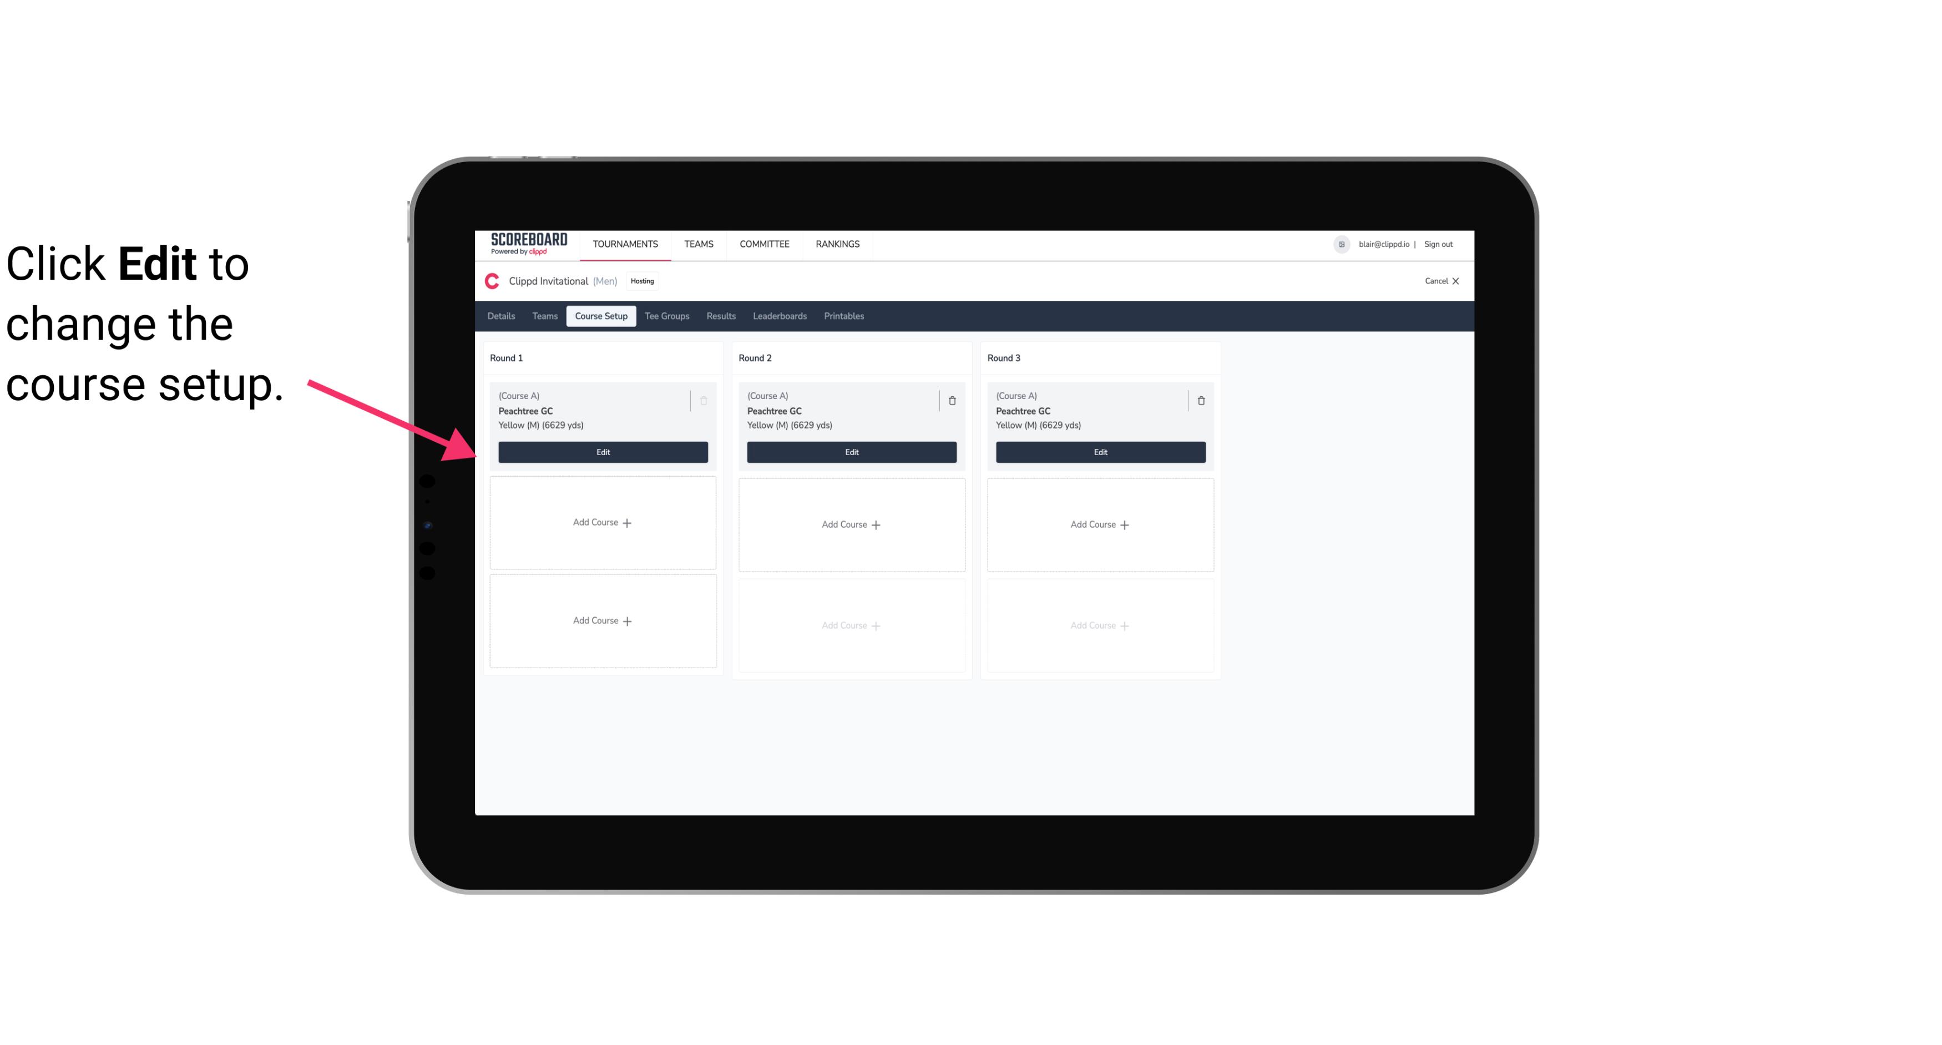Image resolution: width=1942 pixels, height=1045 pixels.
Task: Click the Tee Groups tab
Action: point(666,315)
